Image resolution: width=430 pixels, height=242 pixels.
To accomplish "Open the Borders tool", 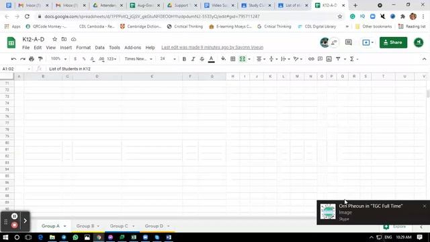I will [x=233, y=59].
